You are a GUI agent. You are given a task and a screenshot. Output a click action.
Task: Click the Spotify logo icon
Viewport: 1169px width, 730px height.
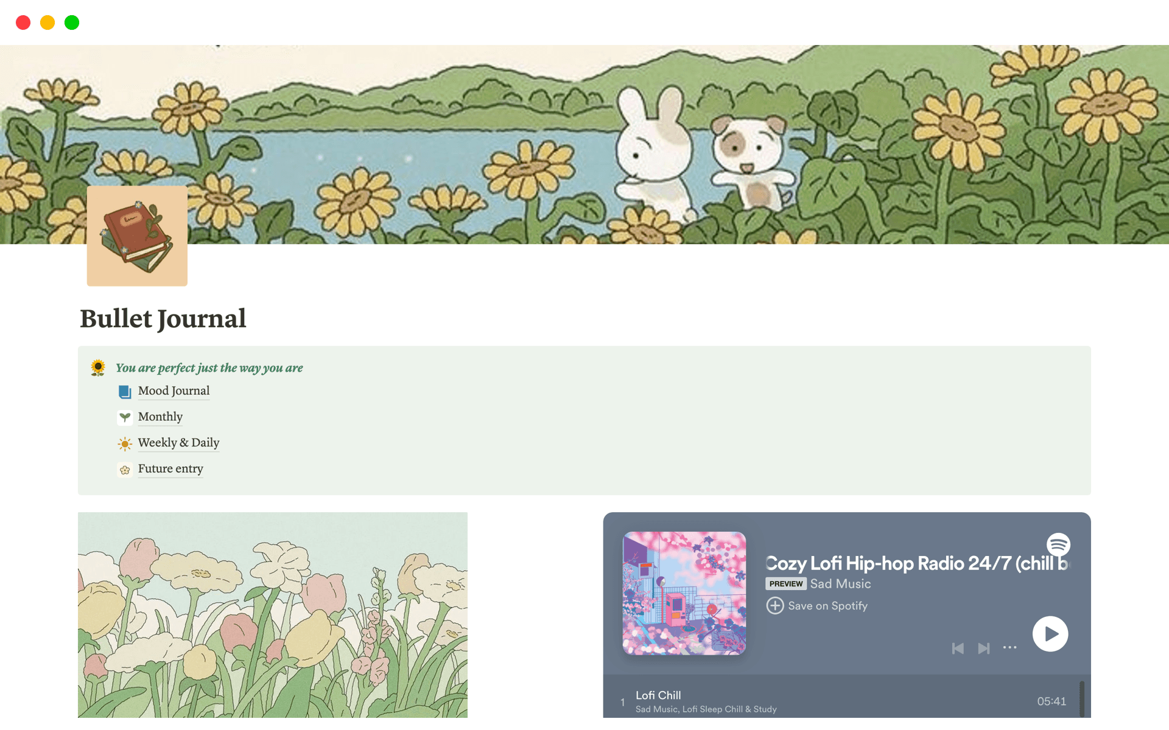[x=1058, y=544]
